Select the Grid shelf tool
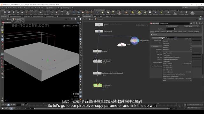 tap(22, 13)
